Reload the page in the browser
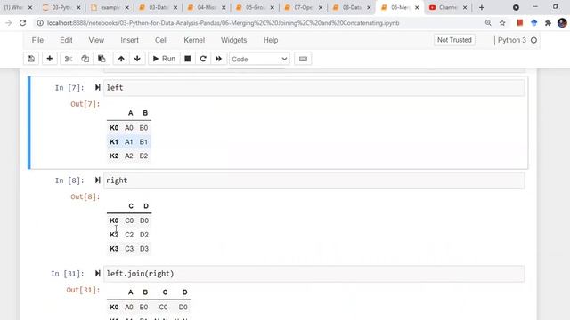This screenshot has height=320, width=570. [x=22, y=23]
